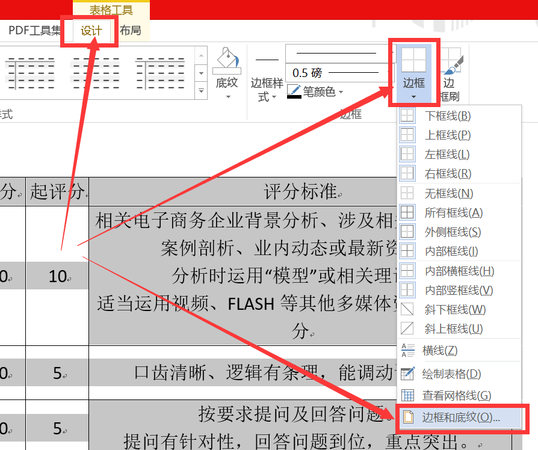Screen dimensions: 538x450
Task: Click the 查看网格线 view gridlines icon
Action: [x=408, y=395]
